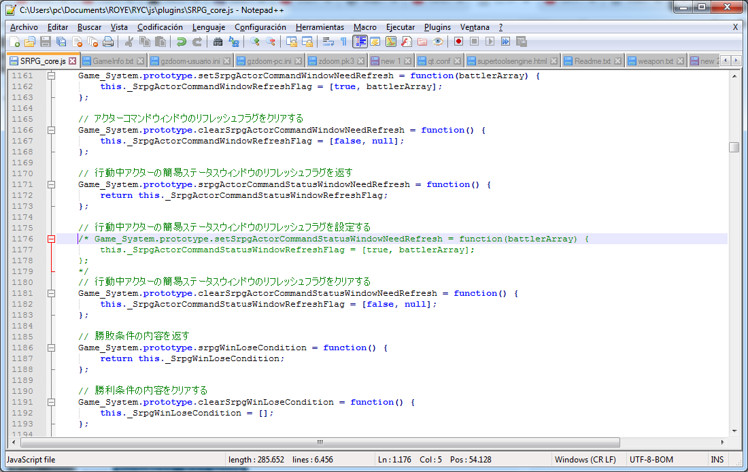Collapse fold at line 1166
The width and height of the screenshot is (748, 472).
pyautogui.click(x=51, y=130)
